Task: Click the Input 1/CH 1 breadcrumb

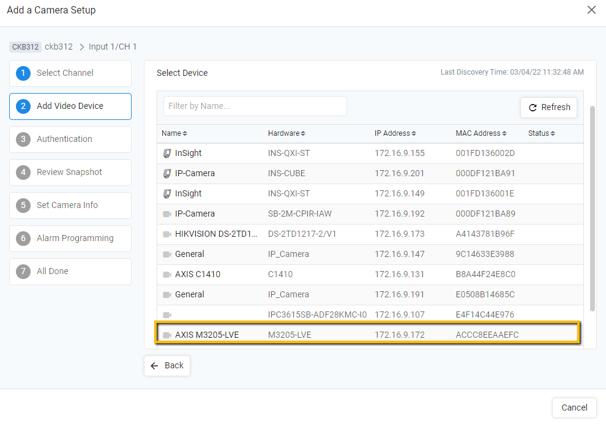Action: click(113, 46)
